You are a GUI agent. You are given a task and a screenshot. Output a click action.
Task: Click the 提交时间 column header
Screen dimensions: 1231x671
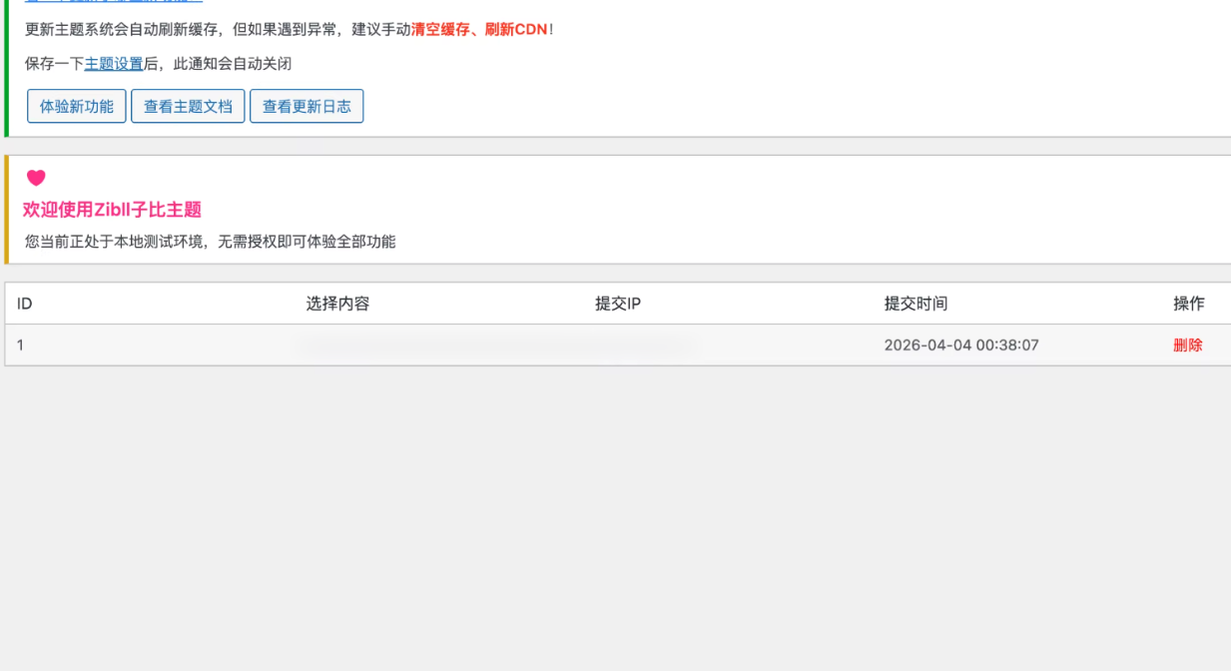pyautogui.click(x=916, y=304)
